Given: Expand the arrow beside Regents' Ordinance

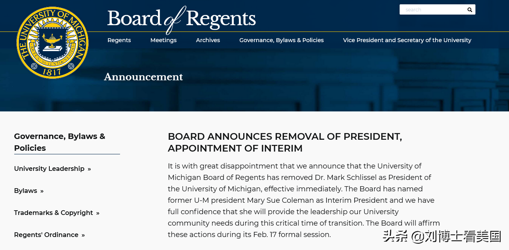Looking at the screenshot, I should 83,235.
